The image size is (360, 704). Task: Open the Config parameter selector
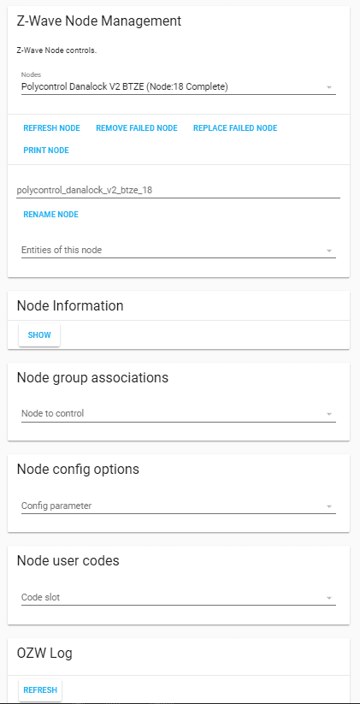coord(178,506)
